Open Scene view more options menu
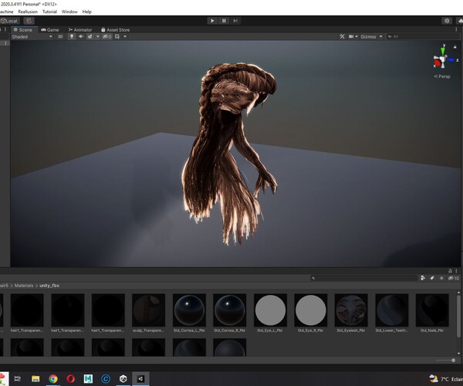The image size is (463, 386). [x=456, y=29]
